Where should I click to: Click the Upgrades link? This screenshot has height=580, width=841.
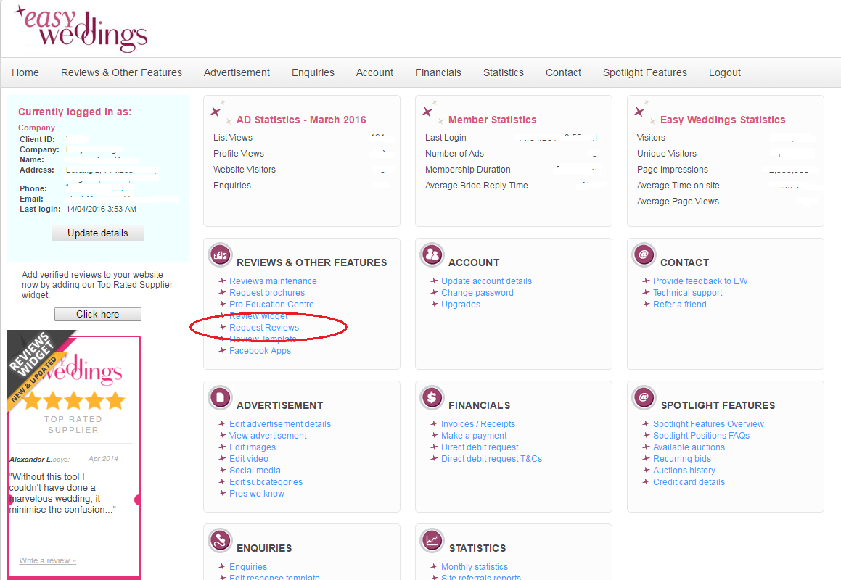tap(461, 304)
